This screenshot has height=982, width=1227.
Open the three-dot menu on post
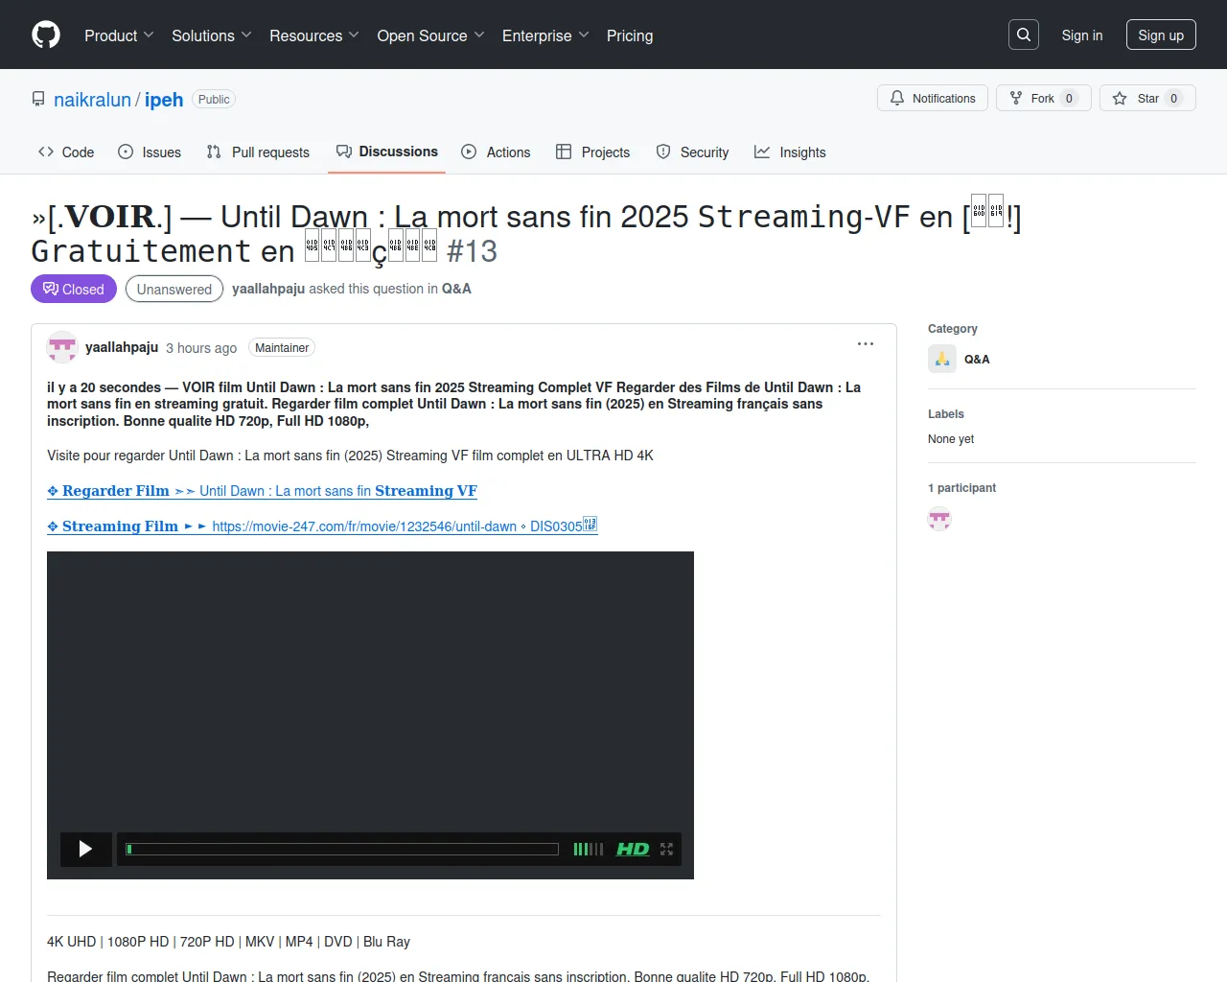pos(866,344)
